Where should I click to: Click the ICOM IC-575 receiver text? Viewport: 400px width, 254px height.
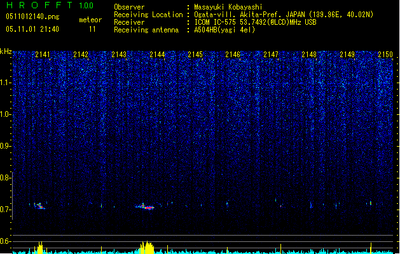[255, 22]
